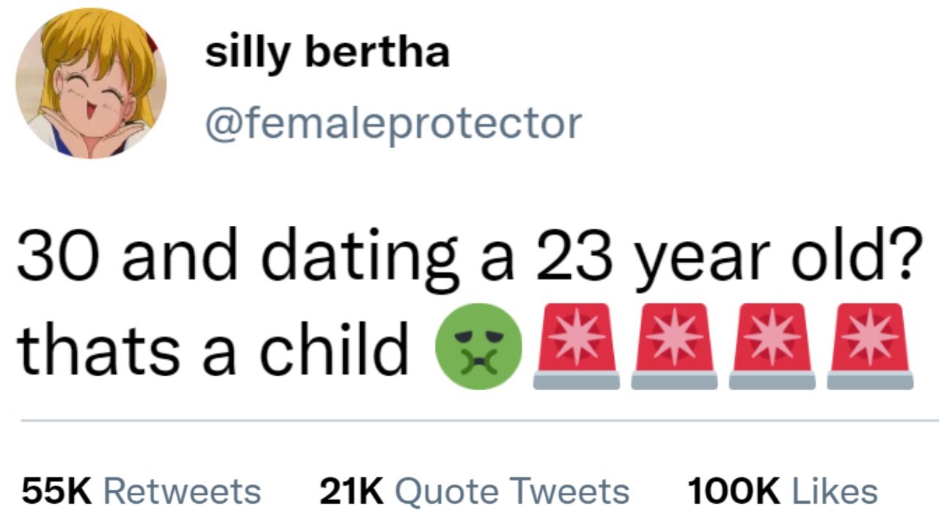Select the last red siren emoji
This screenshot has width=939, height=528.
pos(870,346)
